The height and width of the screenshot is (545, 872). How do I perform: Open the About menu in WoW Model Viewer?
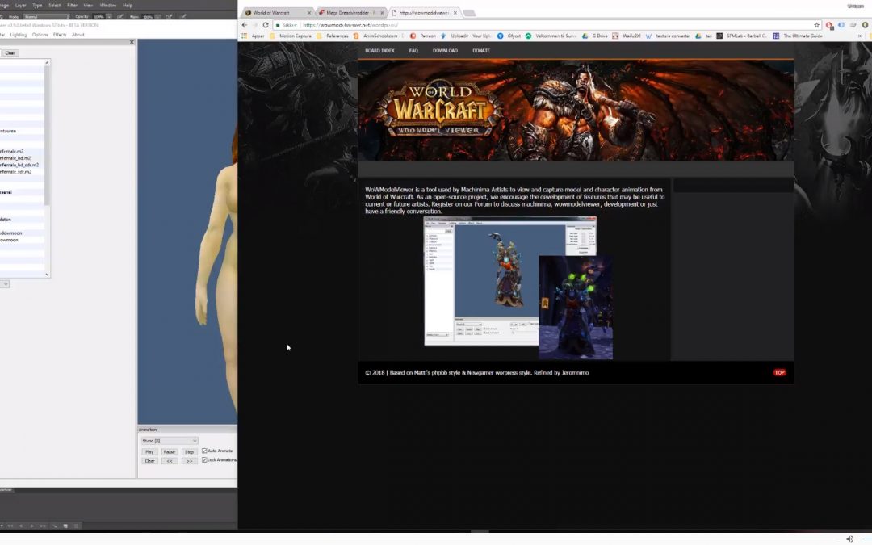pyautogui.click(x=78, y=35)
